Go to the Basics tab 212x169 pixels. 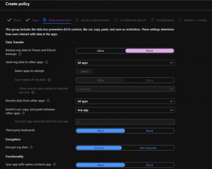click(18, 20)
